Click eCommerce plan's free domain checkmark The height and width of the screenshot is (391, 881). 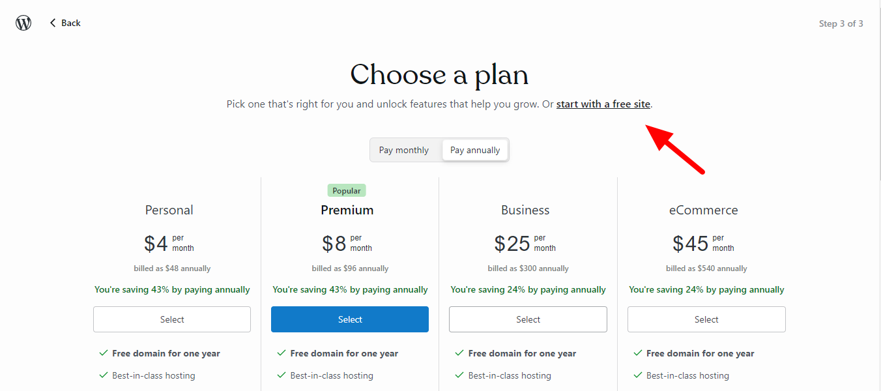pyautogui.click(x=637, y=353)
